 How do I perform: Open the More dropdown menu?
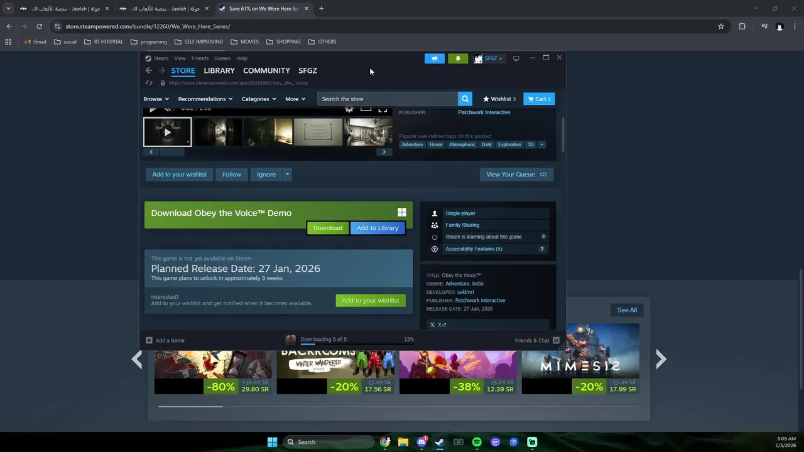click(295, 99)
